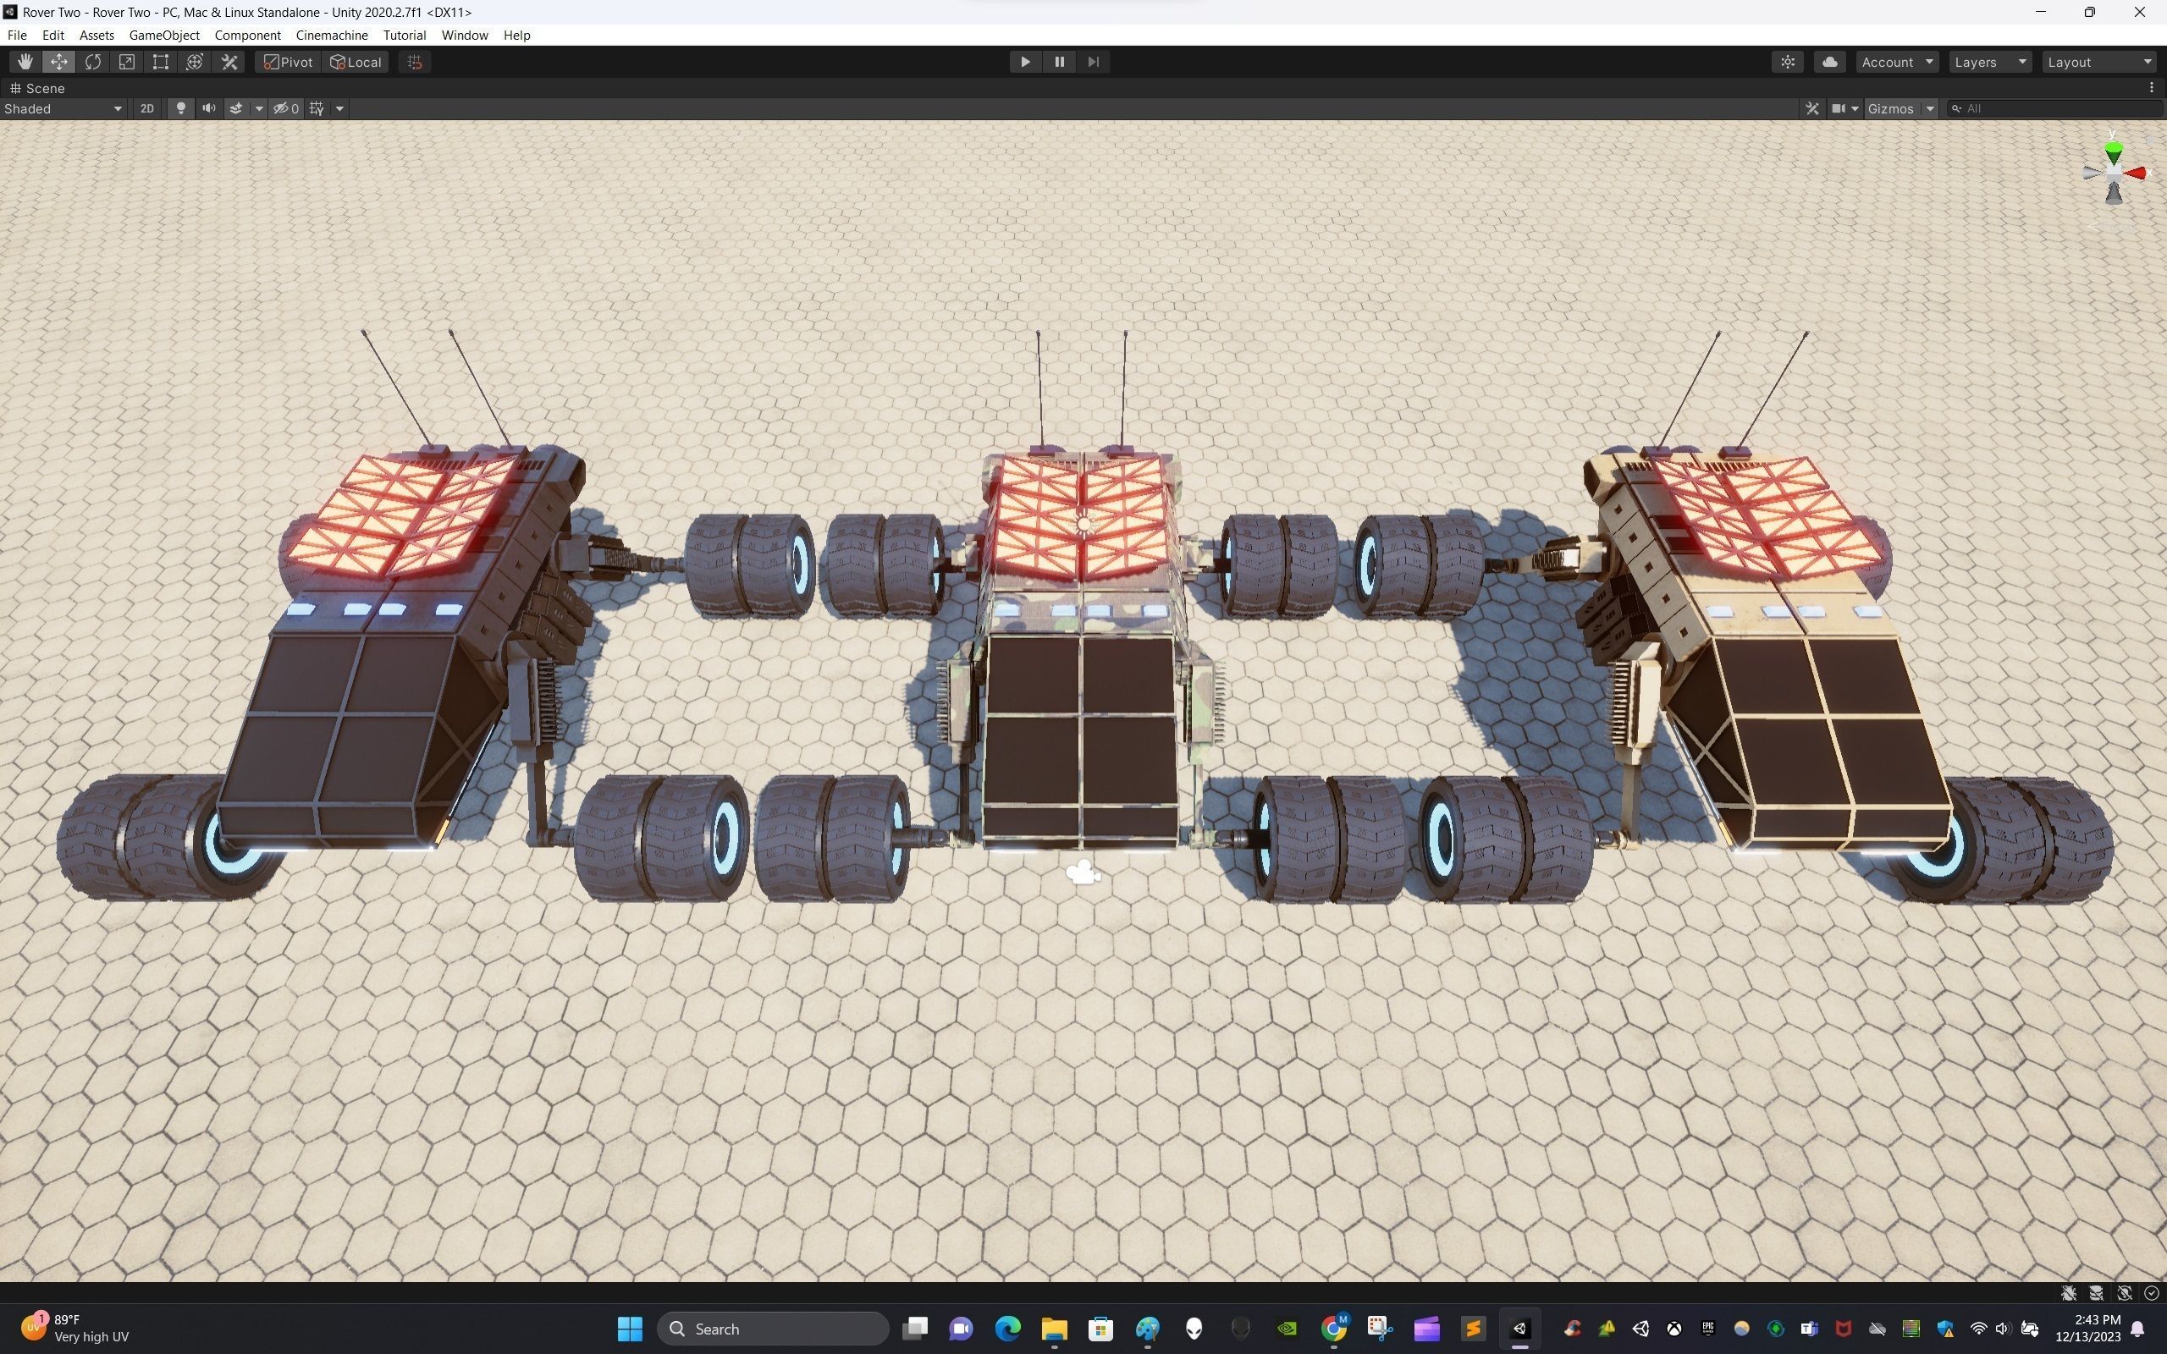
Task: Toggle Pivot handle position button
Action: coord(289,62)
